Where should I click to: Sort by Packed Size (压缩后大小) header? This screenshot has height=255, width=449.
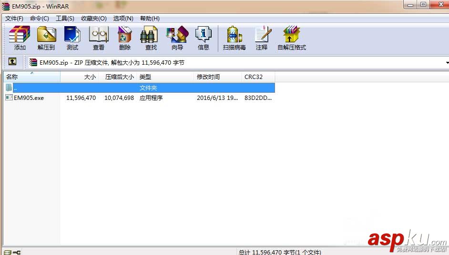coord(118,77)
